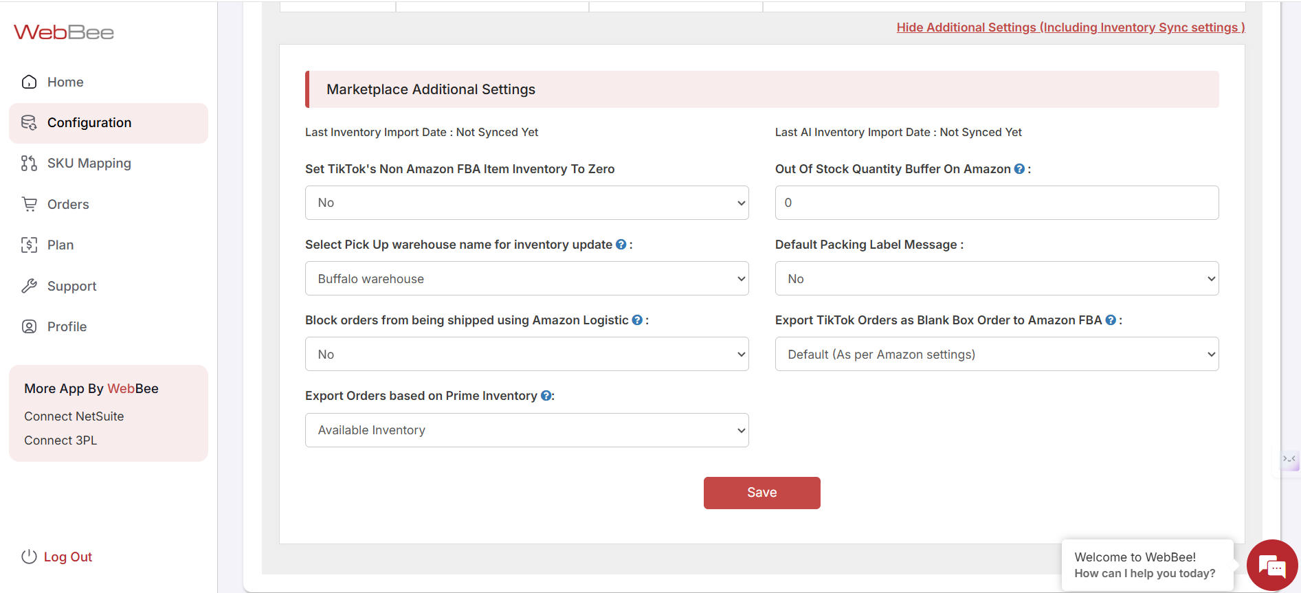Open Export TikTok Orders as Blank Box dropdown
Viewport: 1301px width, 593px height.
pos(997,354)
